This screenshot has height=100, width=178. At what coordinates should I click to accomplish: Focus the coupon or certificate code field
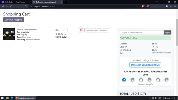tap(142, 32)
